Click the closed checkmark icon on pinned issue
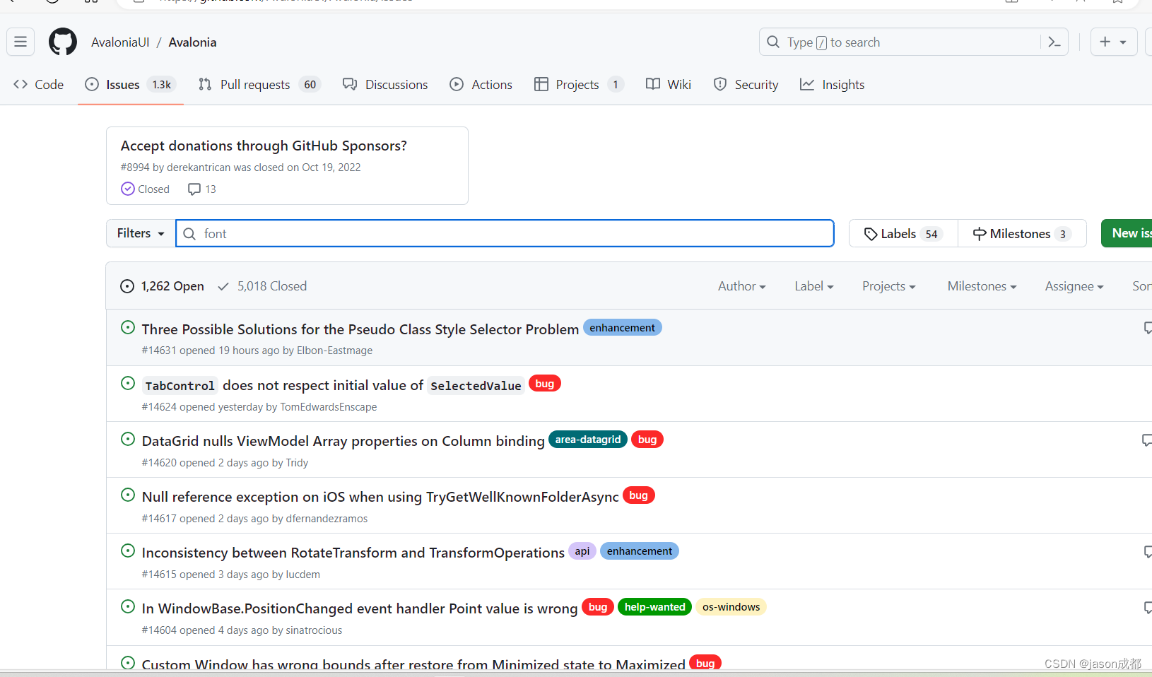 (x=128, y=189)
